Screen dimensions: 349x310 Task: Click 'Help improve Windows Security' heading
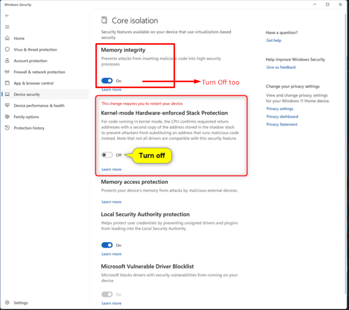(295, 59)
